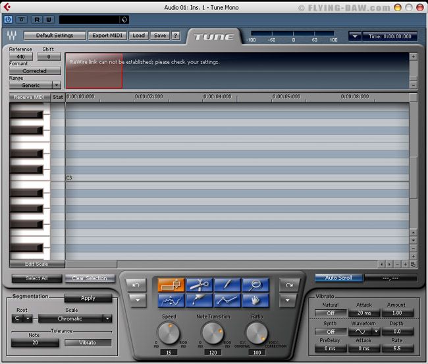Toggle Read automation R button
428x364 pixels.
click(x=37, y=19)
